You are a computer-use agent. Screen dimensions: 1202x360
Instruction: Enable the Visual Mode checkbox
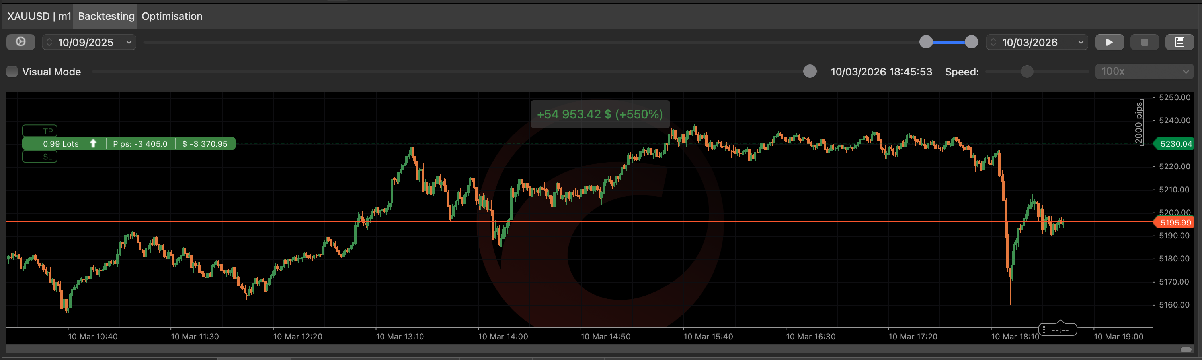coord(12,72)
